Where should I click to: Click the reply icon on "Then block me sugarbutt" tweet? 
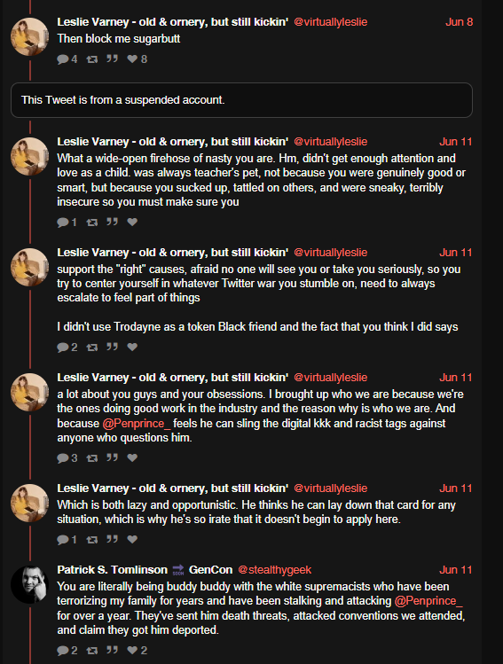63,59
